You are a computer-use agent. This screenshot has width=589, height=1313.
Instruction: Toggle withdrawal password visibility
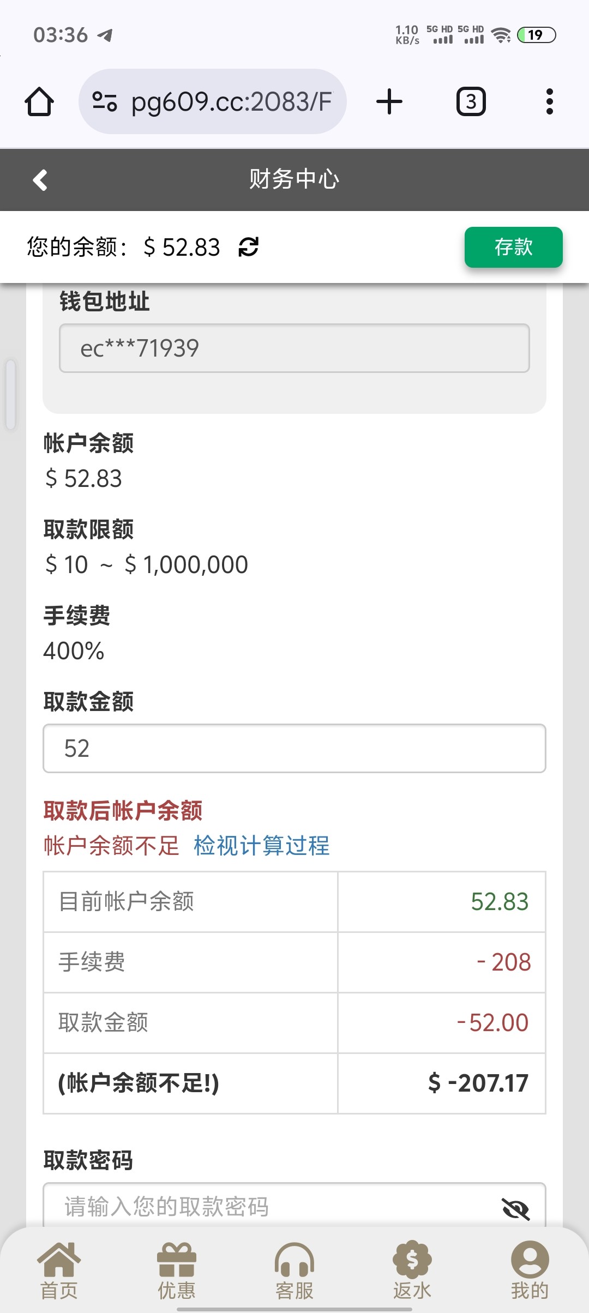point(515,1208)
